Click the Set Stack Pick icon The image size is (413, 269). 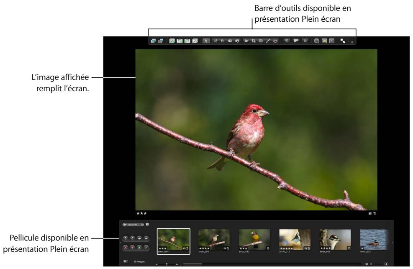coord(195,41)
